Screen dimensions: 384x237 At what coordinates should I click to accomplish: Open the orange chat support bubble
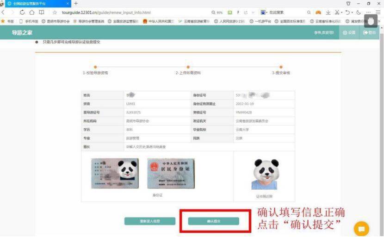tap(361, 229)
